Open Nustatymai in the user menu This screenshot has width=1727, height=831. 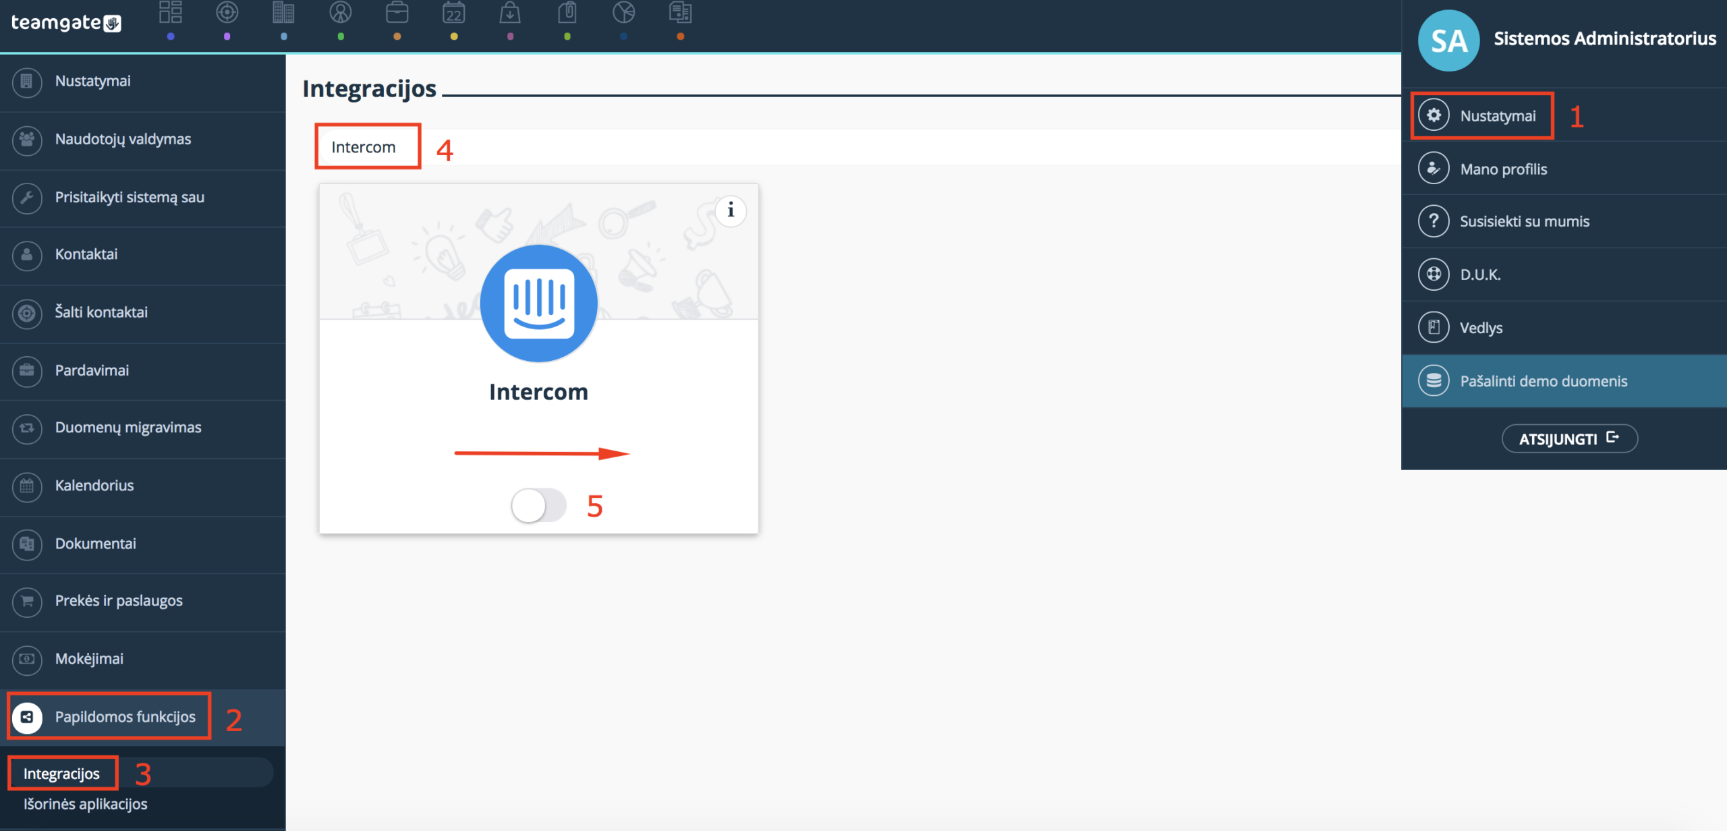[x=1564, y=115]
